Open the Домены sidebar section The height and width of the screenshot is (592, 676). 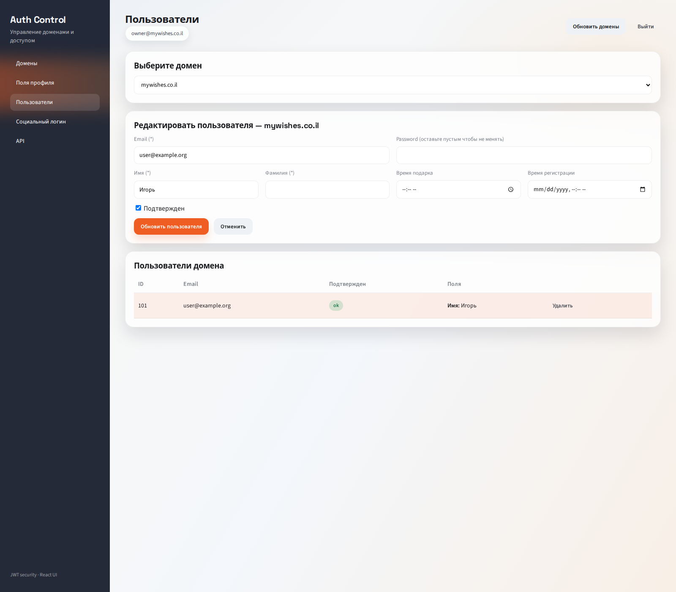click(27, 63)
